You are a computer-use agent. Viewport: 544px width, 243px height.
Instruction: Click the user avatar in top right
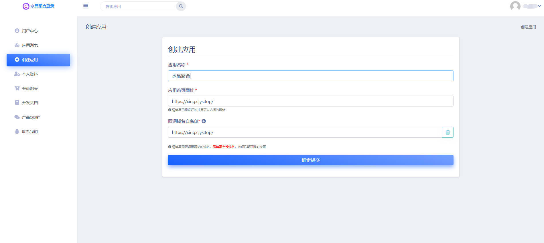[515, 6]
